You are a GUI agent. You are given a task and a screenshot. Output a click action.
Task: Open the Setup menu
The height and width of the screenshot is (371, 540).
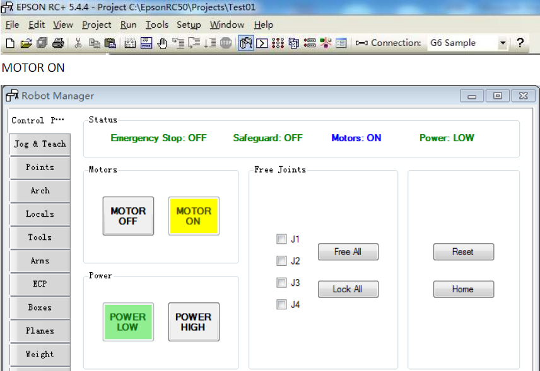(189, 25)
